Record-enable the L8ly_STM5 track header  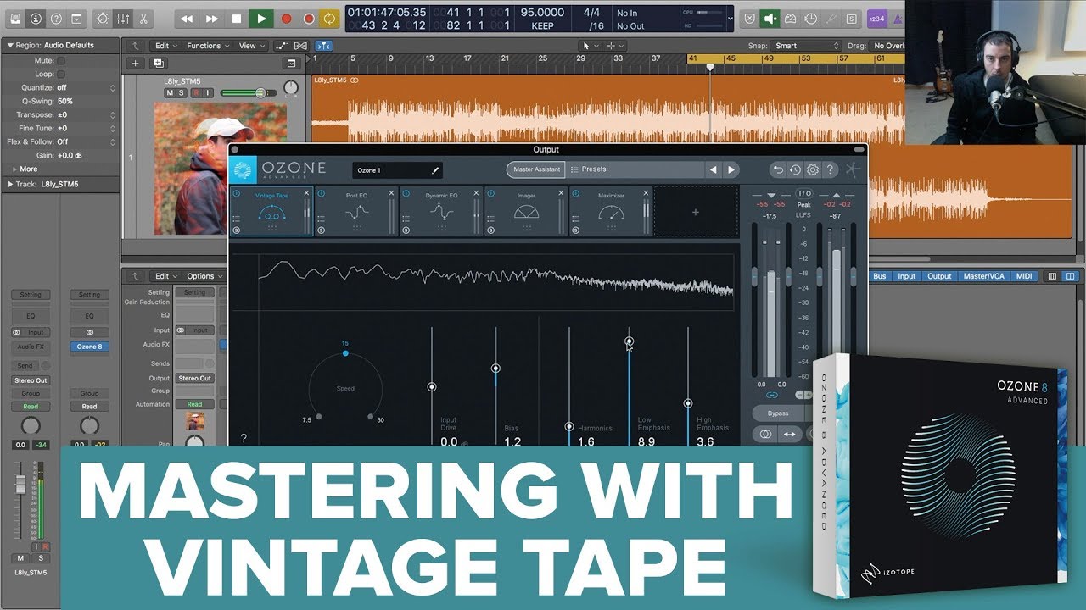(197, 92)
